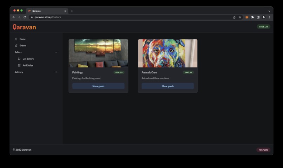Open tab search chevron in title bar
Screen dimensions: 283x168
269,11
